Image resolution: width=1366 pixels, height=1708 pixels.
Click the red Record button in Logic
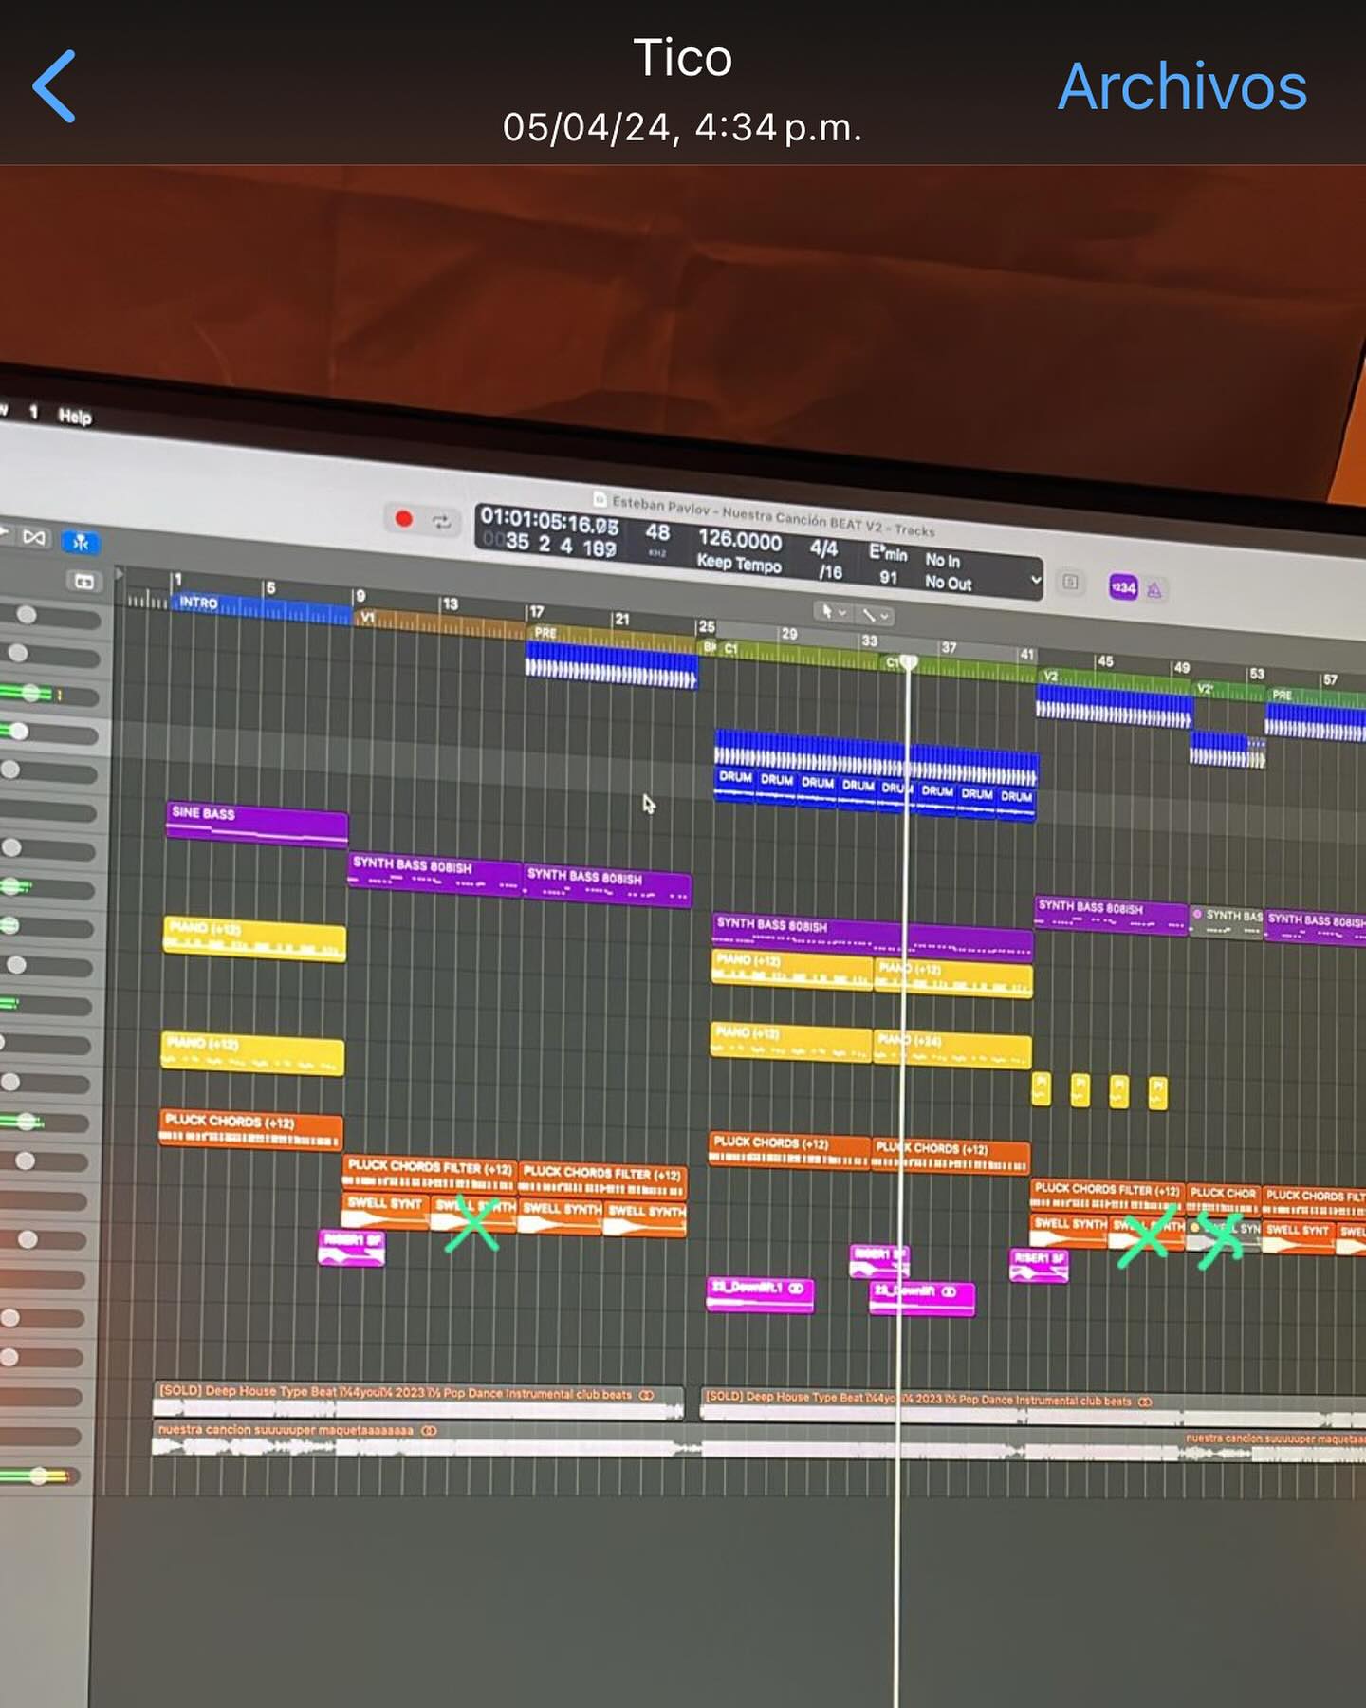pos(403,519)
